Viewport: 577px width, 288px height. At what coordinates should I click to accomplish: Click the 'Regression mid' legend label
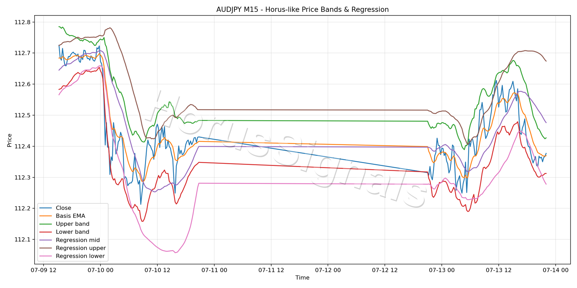point(78,240)
